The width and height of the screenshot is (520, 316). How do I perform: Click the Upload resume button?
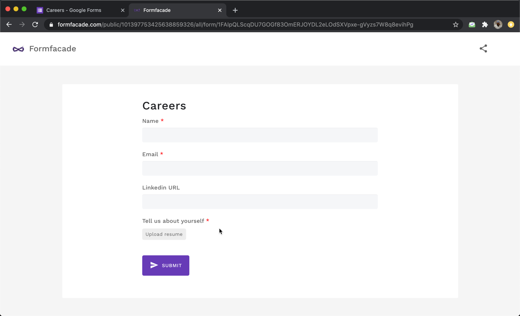(x=164, y=234)
